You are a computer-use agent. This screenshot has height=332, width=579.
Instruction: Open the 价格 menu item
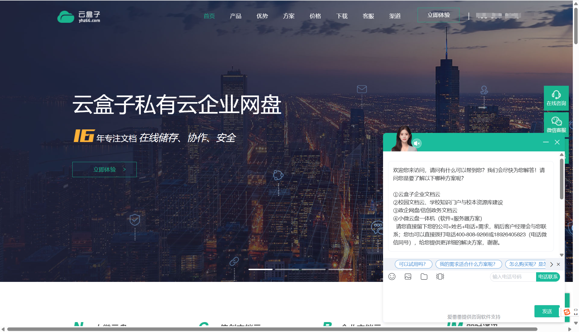[x=316, y=16]
